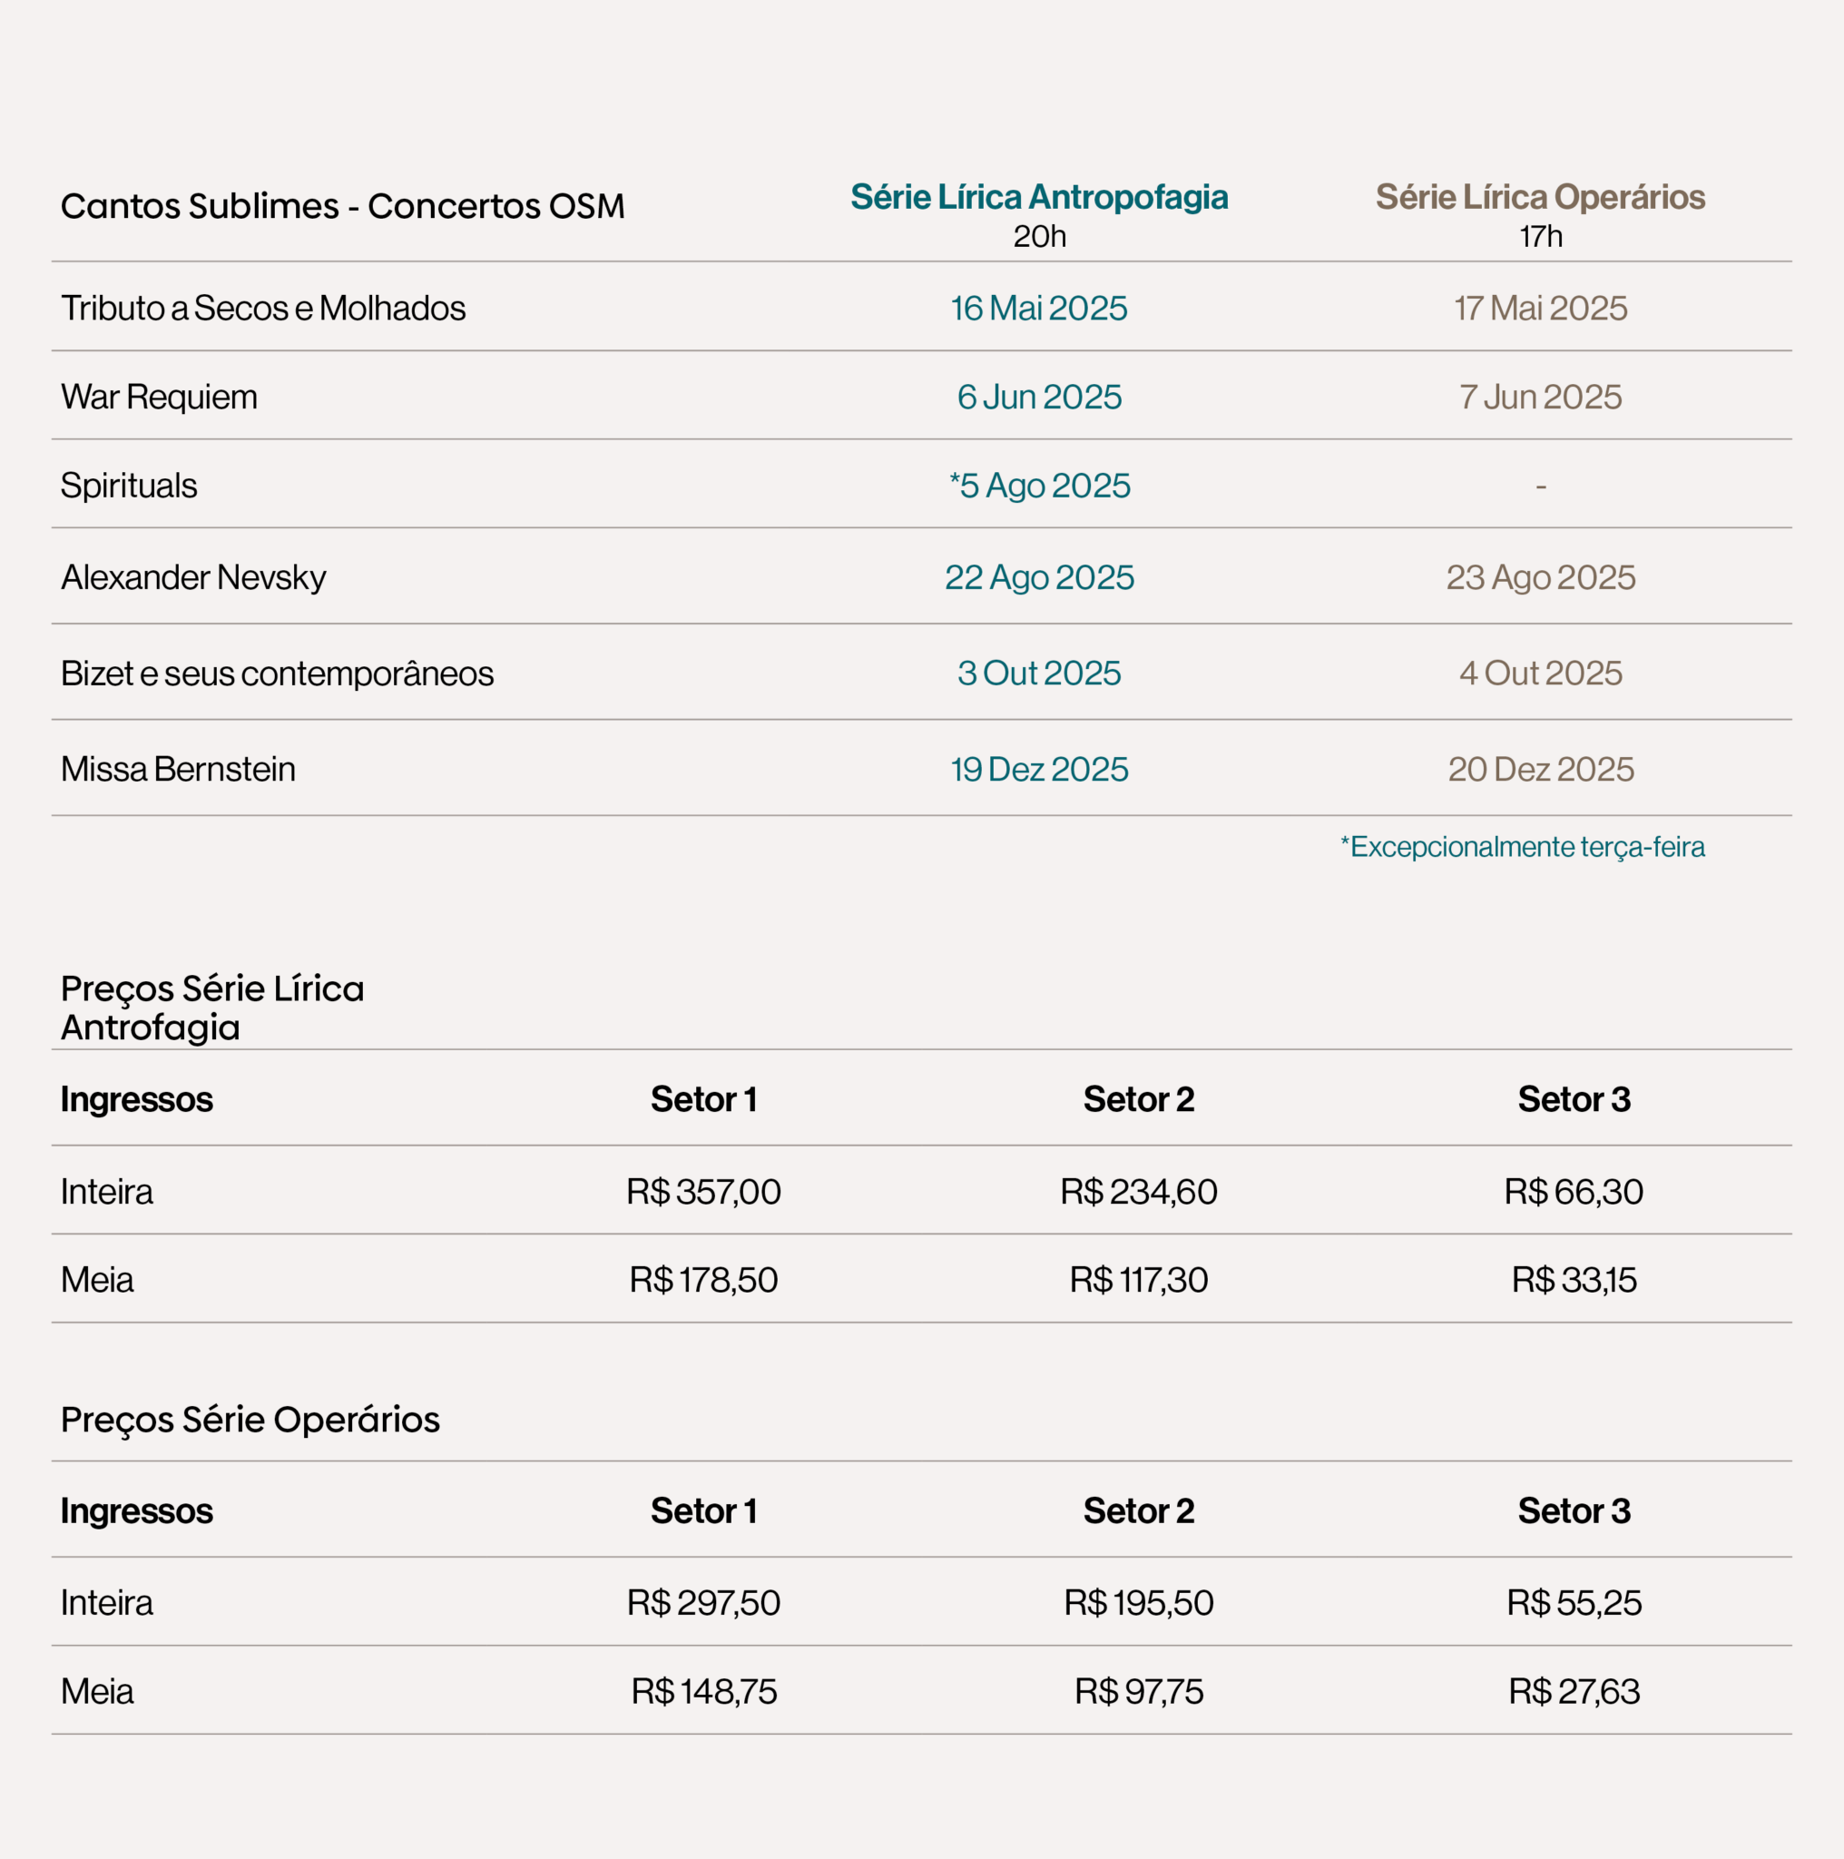Image resolution: width=1844 pixels, height=1859 pixels.
Task: Click the R$ 117,30 Meia Setor 2 price
Action: click(1138, 1281)
